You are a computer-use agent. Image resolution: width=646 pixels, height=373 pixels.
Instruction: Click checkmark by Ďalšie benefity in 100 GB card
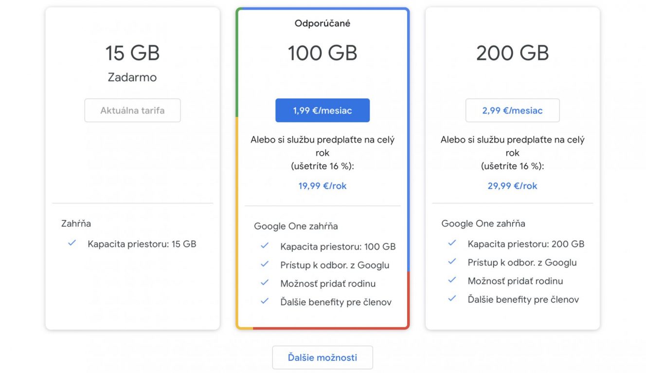tap(265, 301)
